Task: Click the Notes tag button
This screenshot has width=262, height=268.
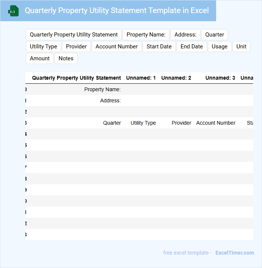Action: click(x=66, y=58)
